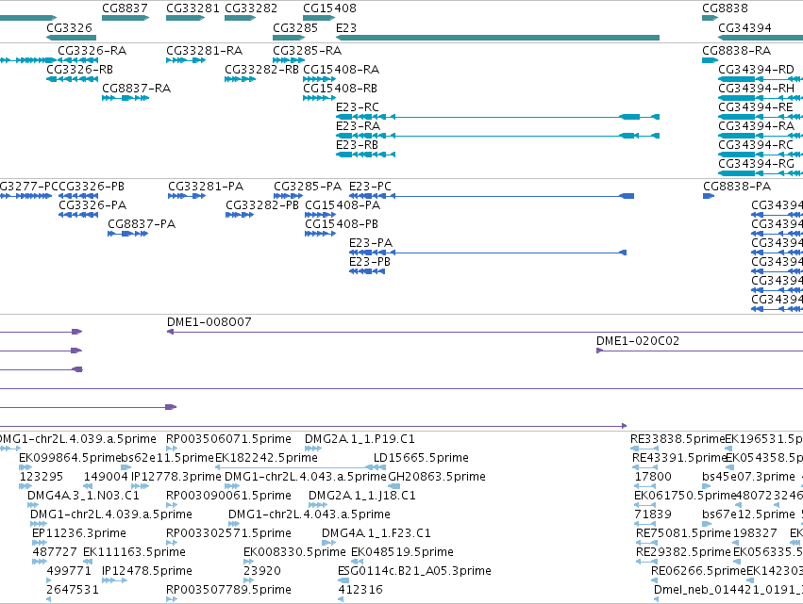Select the CG34394-RG transcript
The height and width of the screenshot is (604, 803).
tap(761, 173)
